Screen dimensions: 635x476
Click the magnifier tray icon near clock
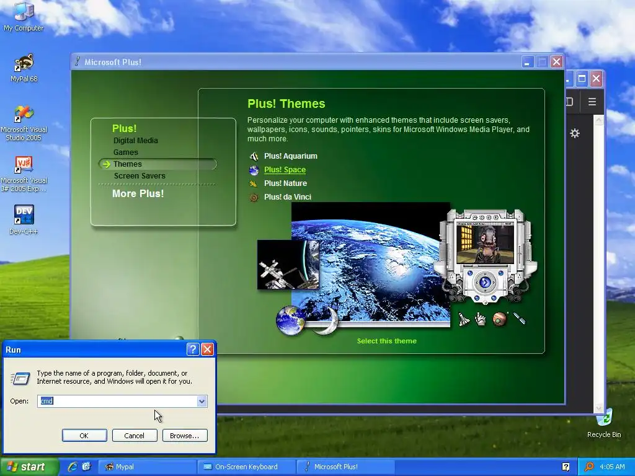tap(589, 467)
